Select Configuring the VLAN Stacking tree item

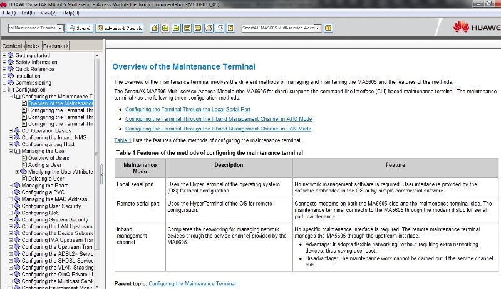[58, 268]
